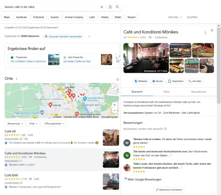
Task: Open three-dot menu beside location result
Action: [x=89, y=36]
